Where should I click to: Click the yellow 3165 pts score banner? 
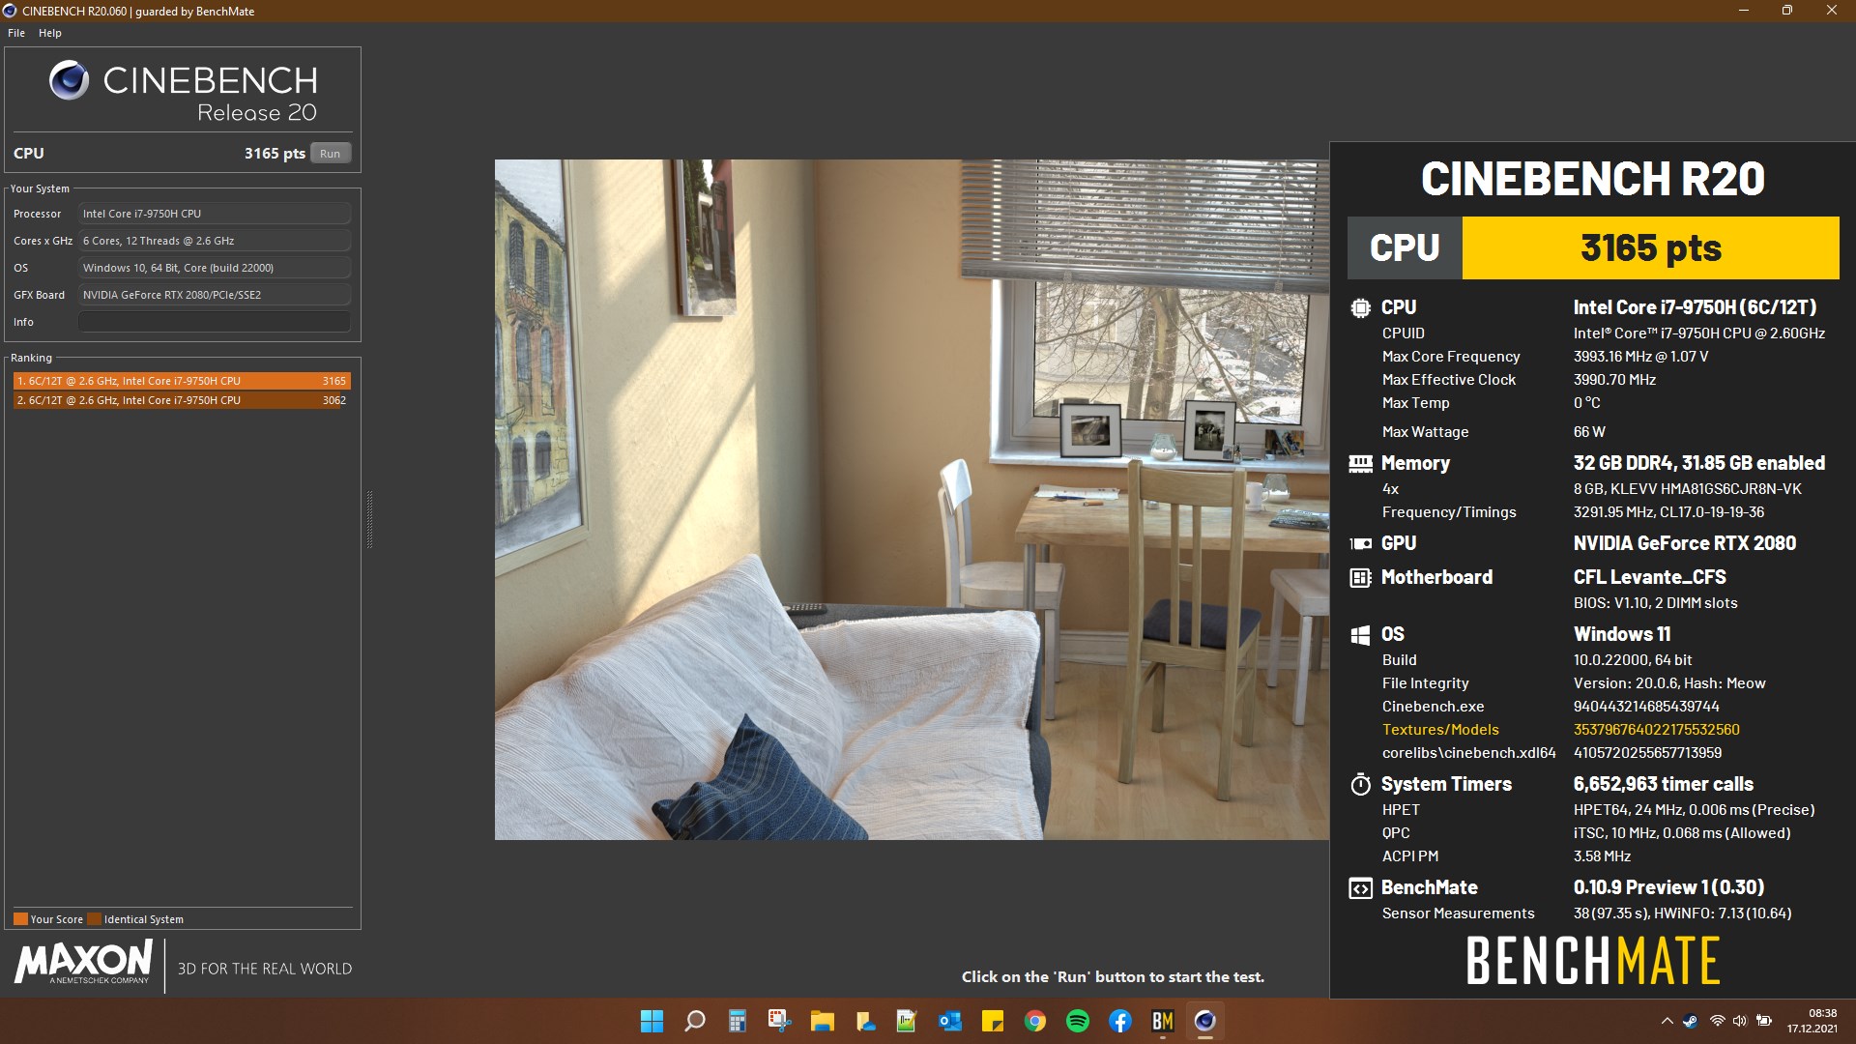tap(1650, 248)
